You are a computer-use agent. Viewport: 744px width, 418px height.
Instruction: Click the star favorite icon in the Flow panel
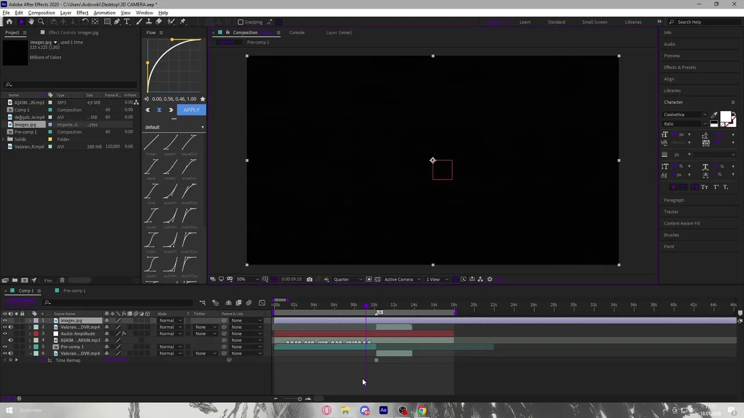202,99
